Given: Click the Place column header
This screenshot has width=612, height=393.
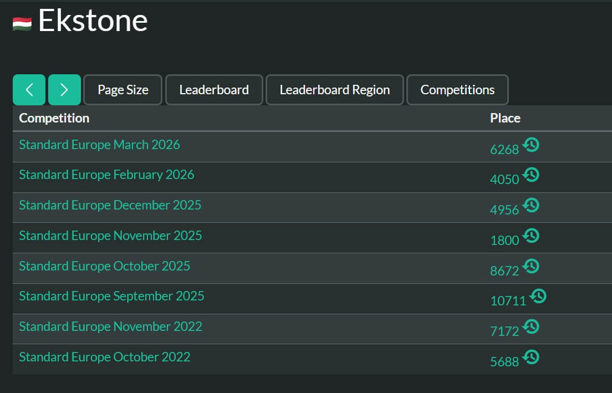Looking at the screenshot, I should pyautogui.click(x=505, y=118).
